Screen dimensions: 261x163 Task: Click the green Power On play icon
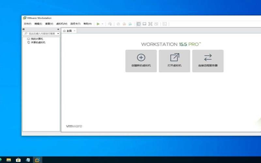[98, 24]
